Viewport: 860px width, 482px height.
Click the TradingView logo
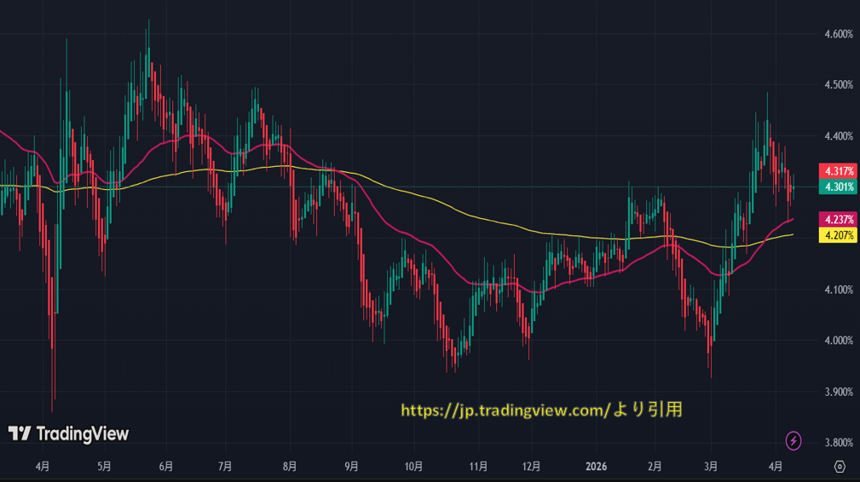pyautogui.click(x=69, y=433)
